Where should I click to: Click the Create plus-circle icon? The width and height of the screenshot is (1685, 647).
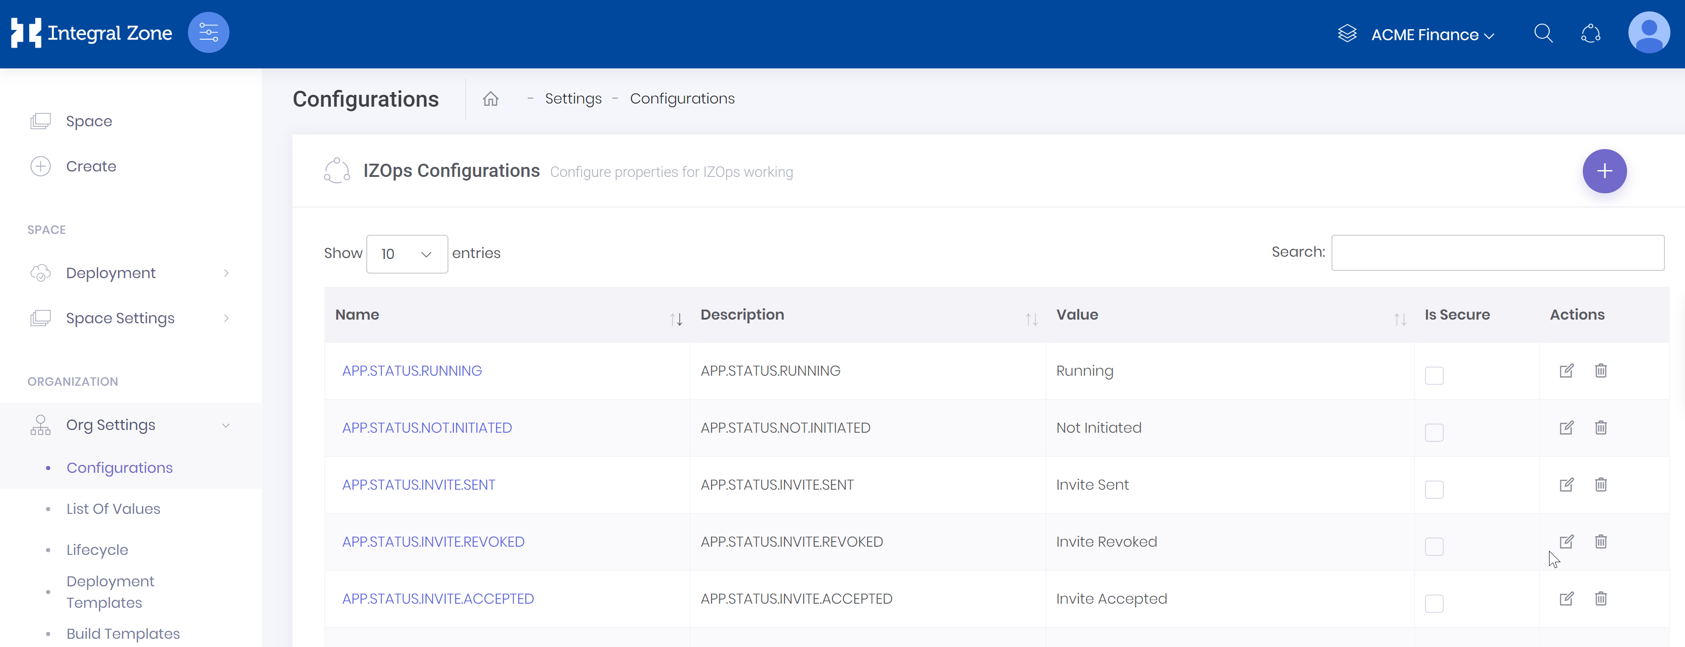(x=41, y=166)
